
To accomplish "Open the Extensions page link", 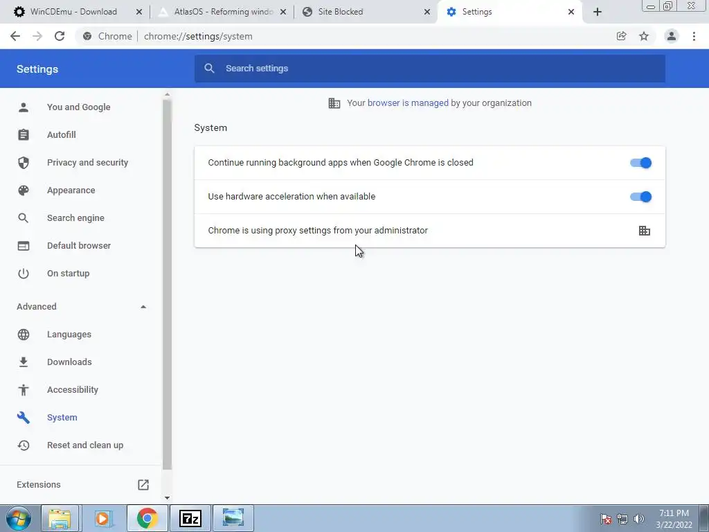I will pyautogui.click(x=39, y=484).
